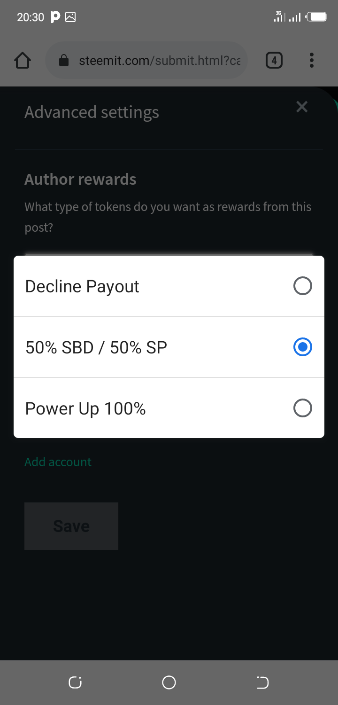Viewport: 338px width, 705px height.
Task: Choose the 50% SBD / 50% SP option text
Action: tap(96, 348)
